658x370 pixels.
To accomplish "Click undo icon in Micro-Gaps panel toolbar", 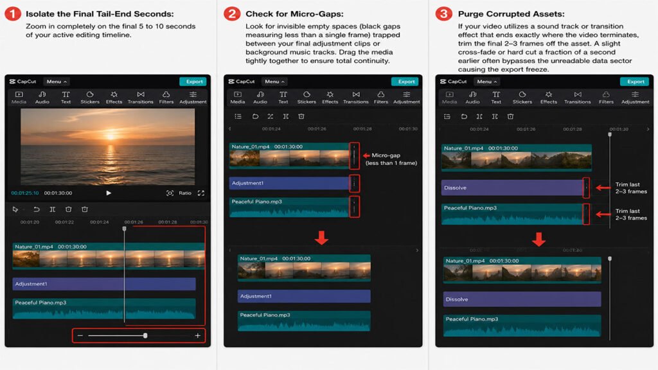I will coord(255,116).
